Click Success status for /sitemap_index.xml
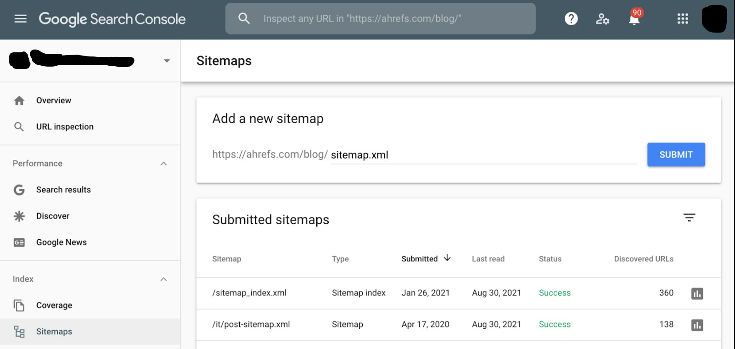Viewport: 735px width, 349px height. [555, 293]
